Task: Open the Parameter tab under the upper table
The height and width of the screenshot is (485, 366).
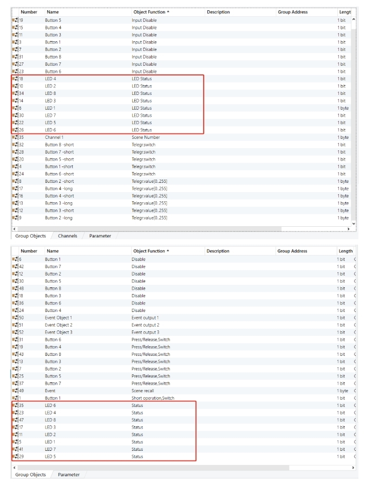Action: click(x=100, y=236)
